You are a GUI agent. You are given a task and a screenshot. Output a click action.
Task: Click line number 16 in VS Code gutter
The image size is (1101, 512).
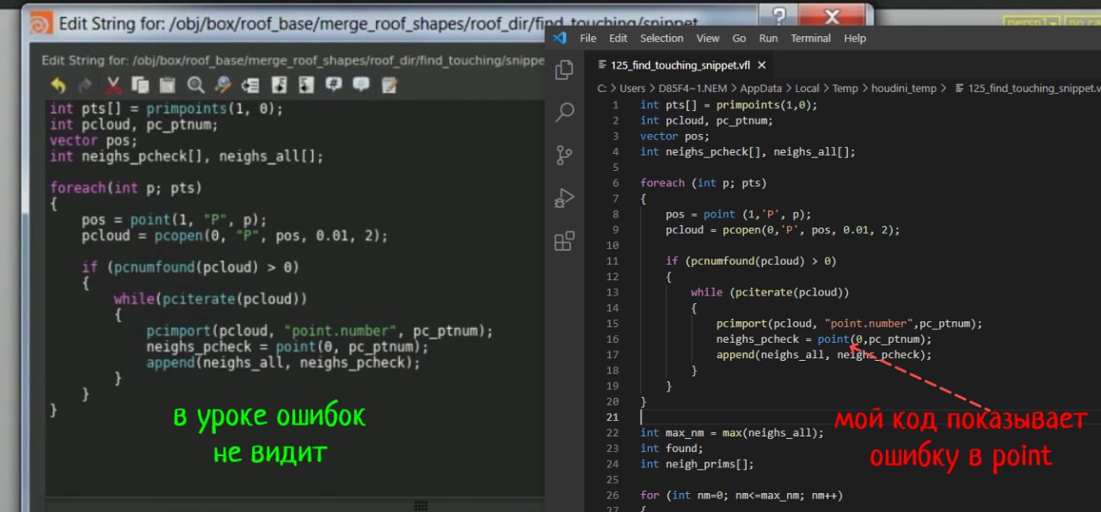[612, 338]
